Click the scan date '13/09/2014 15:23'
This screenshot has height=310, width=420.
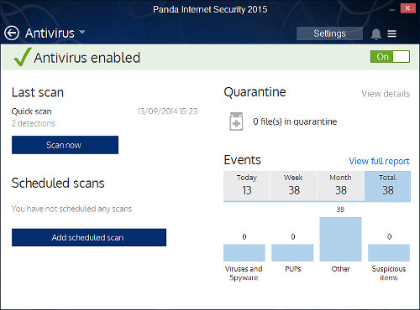(167, 111)
